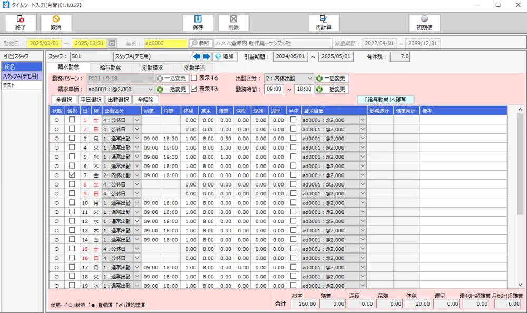The height and width of the screenshot is (313, 527).
Task: Open 請求単価 dropdown for day 18
Action: 363,276
